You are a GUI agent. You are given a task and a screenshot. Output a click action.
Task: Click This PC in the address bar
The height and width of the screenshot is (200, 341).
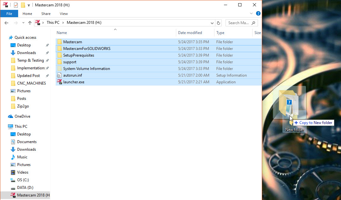coord(53,23)
